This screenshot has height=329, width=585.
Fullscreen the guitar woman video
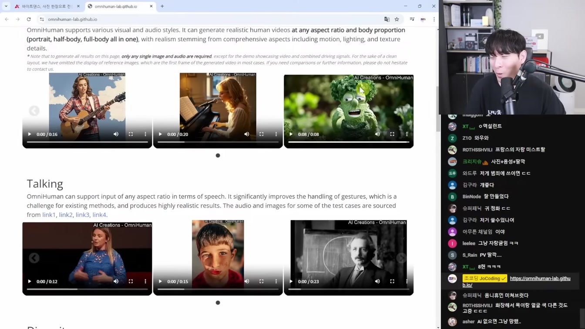(131, 134)
